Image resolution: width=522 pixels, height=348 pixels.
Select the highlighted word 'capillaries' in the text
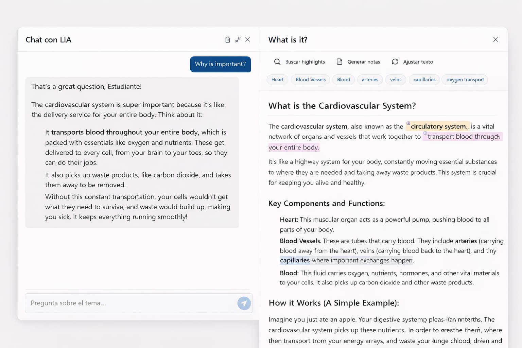point(294,260)
